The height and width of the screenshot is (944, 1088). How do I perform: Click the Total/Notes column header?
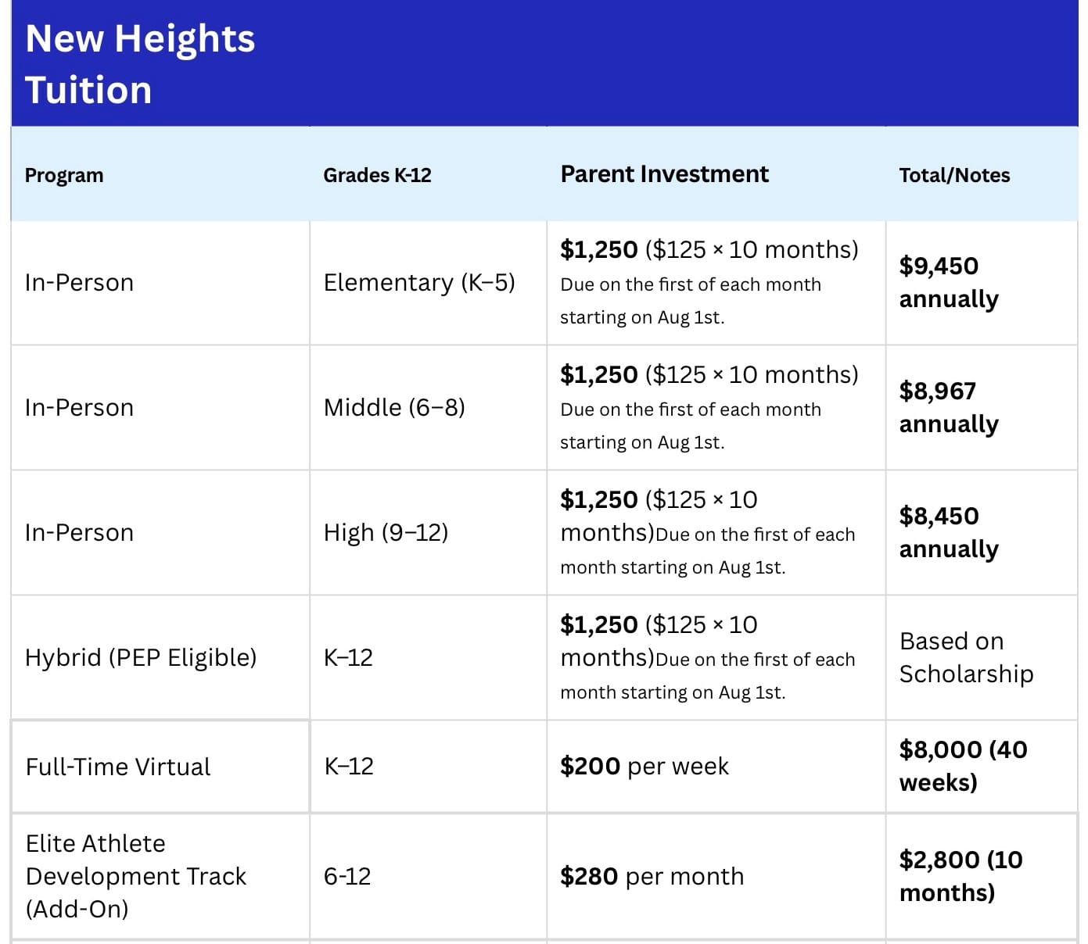(x=954, y=175)
